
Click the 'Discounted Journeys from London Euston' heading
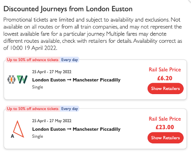[68, 9]
